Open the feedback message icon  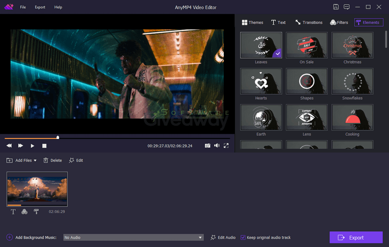347,7
